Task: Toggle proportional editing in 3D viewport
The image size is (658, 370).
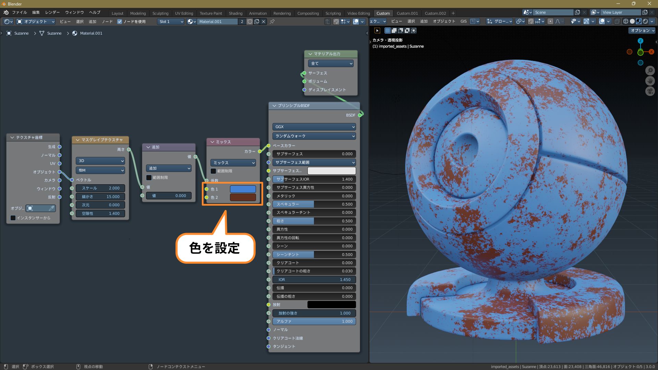Action: [550, 21]
